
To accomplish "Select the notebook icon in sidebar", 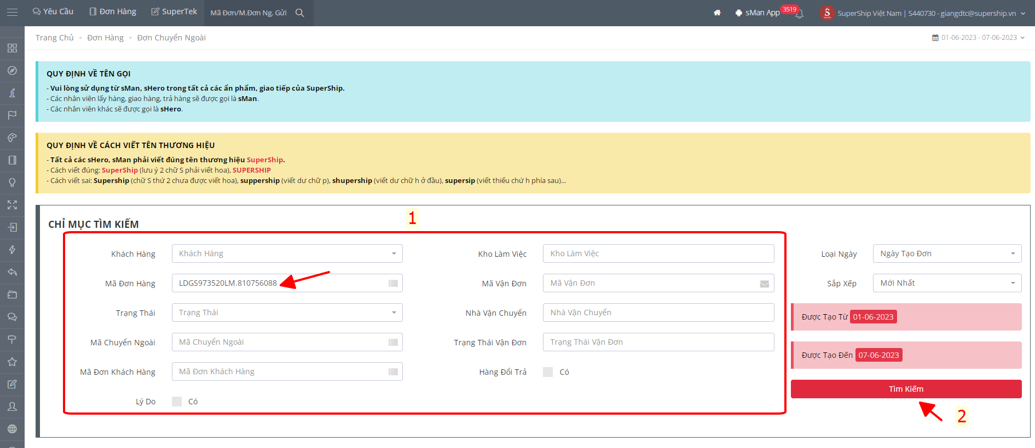I will pyautogui.click(x=12, y=160).
